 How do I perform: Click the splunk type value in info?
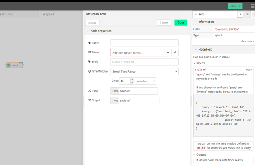pyautogui.click(x=218, y=35)
